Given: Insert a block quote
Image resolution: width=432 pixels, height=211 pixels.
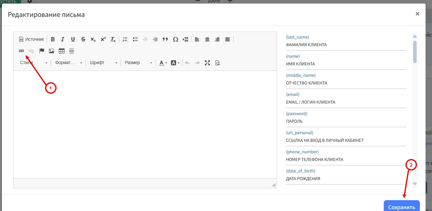Looking at the screenshot, I should [x=165, y=39].
